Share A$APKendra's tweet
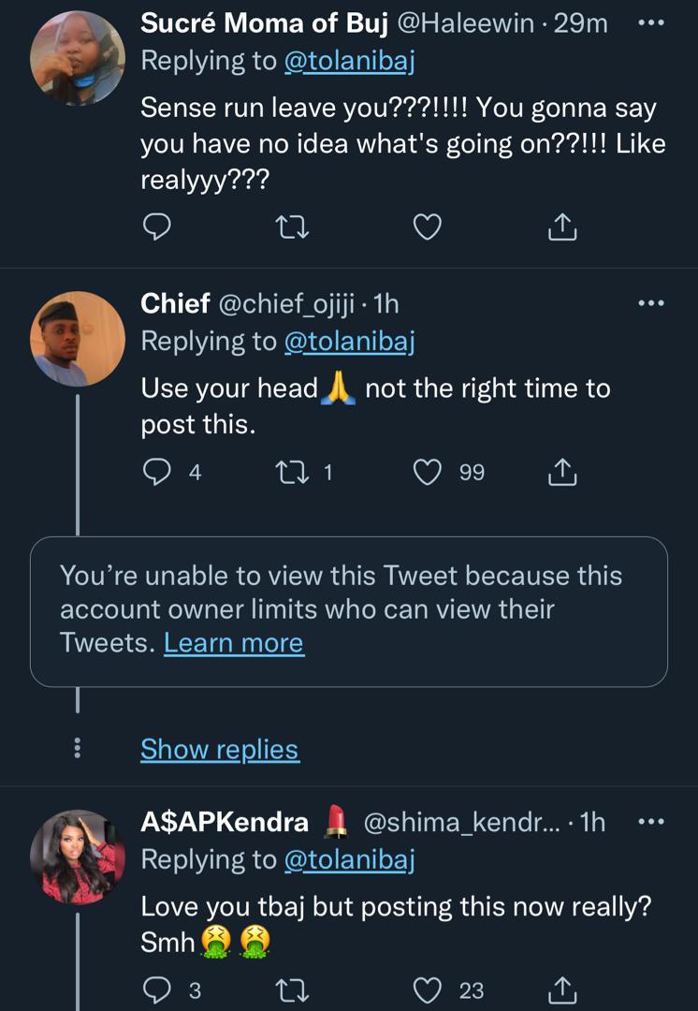 click(x=561, y=989)
